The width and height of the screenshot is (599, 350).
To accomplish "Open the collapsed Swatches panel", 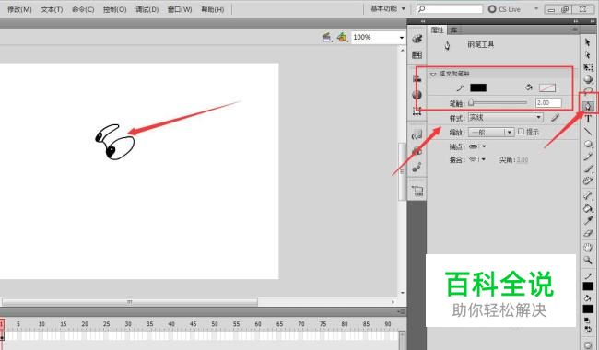I will coord(417,55).
